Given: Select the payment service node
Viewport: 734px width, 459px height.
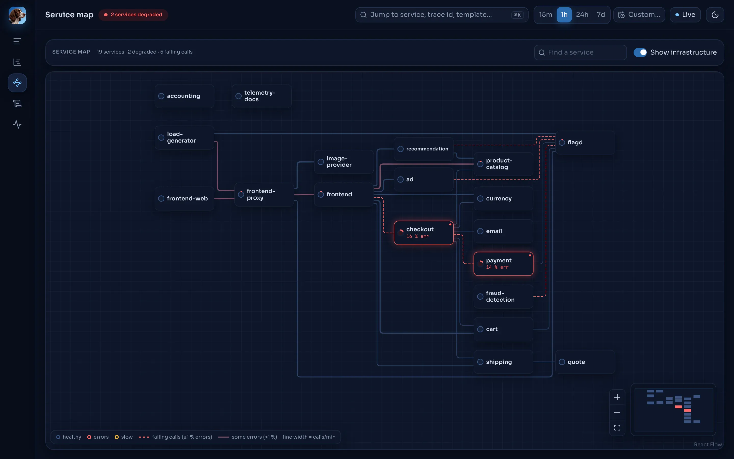Looking at the screenshot, I should pyautogui.click(x=503, y=264).
